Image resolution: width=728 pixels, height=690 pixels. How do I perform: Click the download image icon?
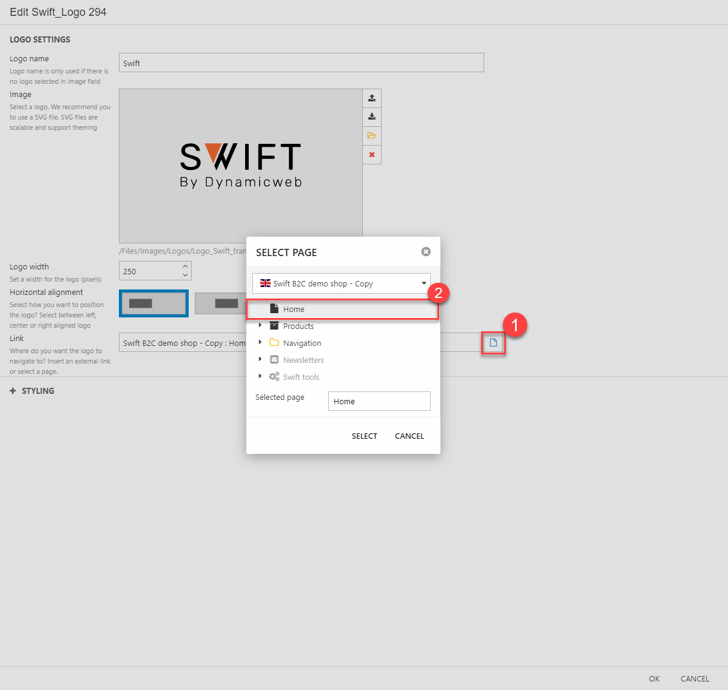pyautogui.click(x=372, y=117)
